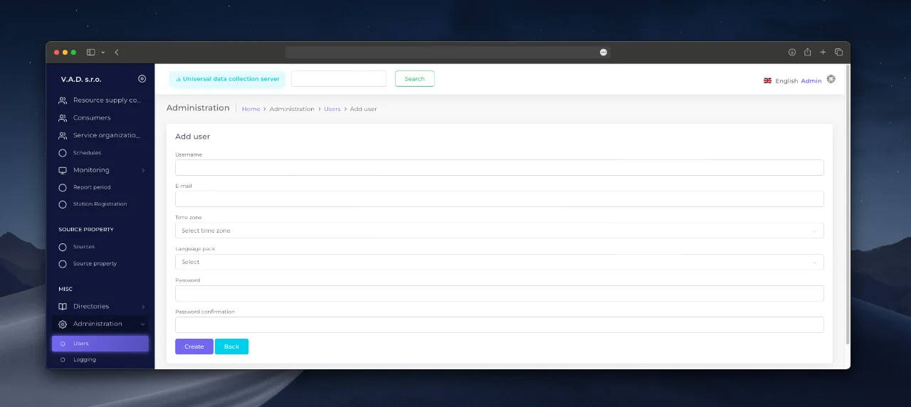Click the browser address bar
The width and height of the screenshot is (911, 407).
pos(448,52)
